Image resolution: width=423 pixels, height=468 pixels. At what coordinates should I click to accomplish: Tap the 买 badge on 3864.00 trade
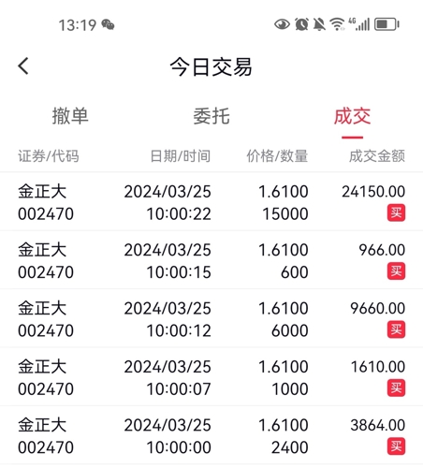coord(396,446)
